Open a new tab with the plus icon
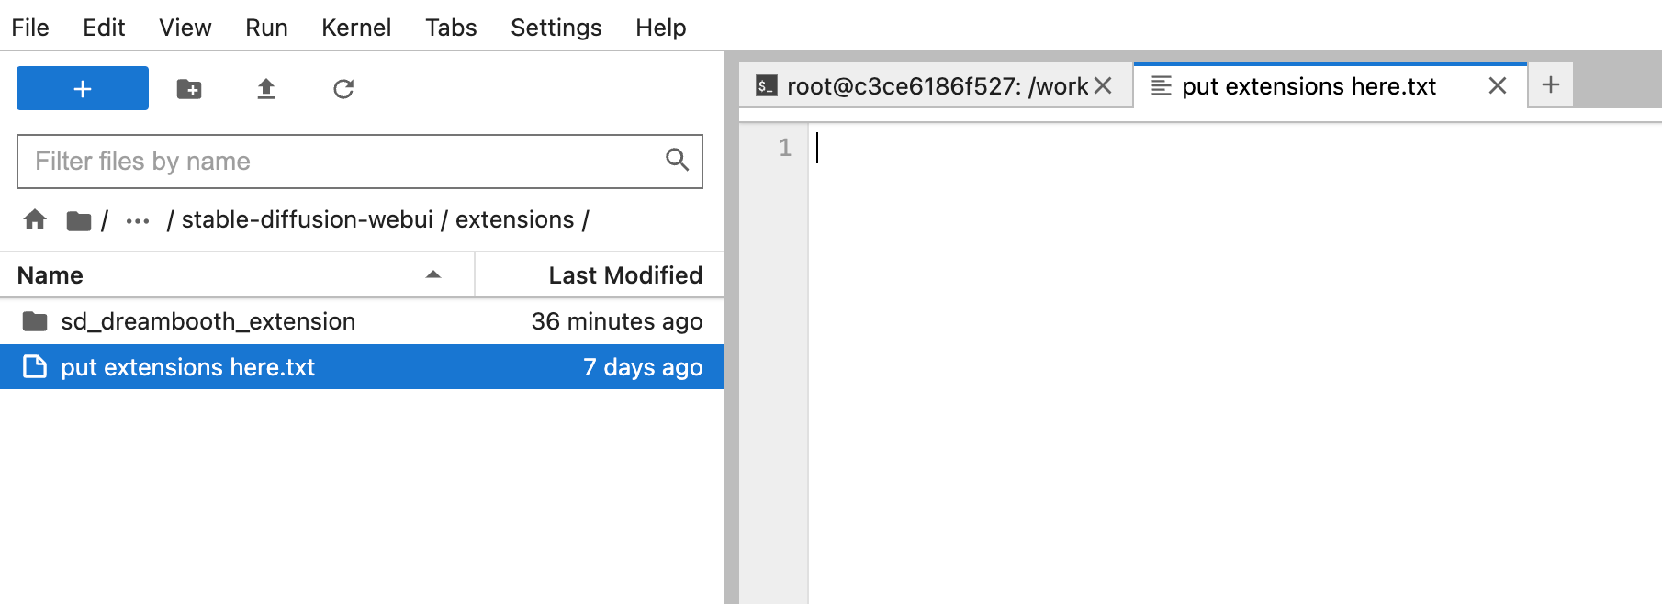 (1550, 84)
